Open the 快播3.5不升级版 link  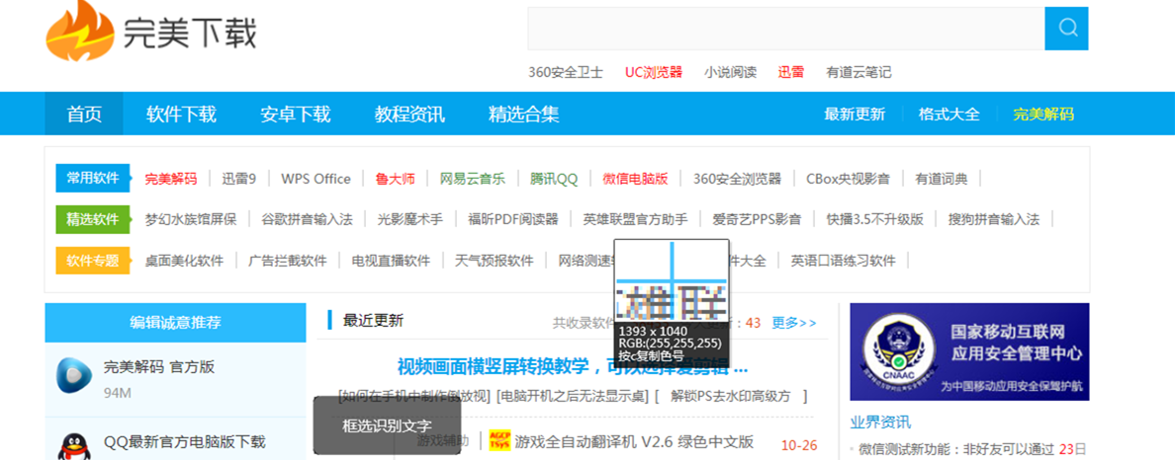pos(875,219)
